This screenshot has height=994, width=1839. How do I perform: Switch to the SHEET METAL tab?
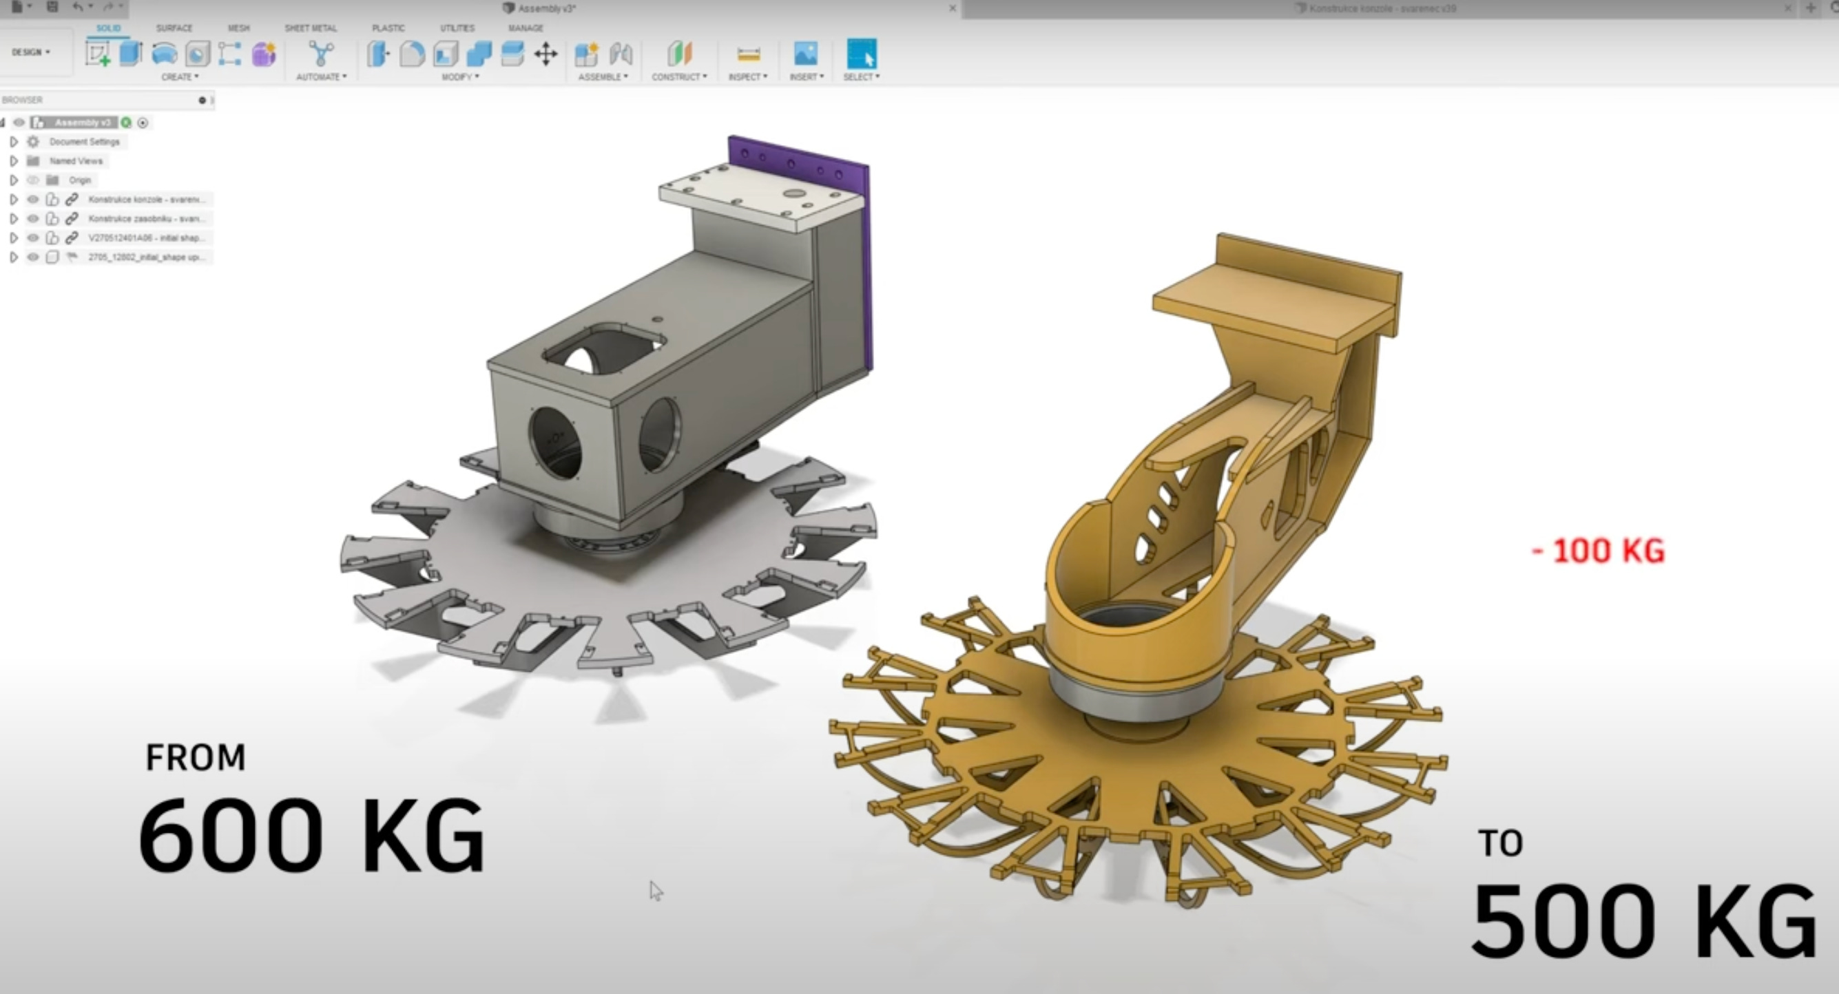pos(311,28)
